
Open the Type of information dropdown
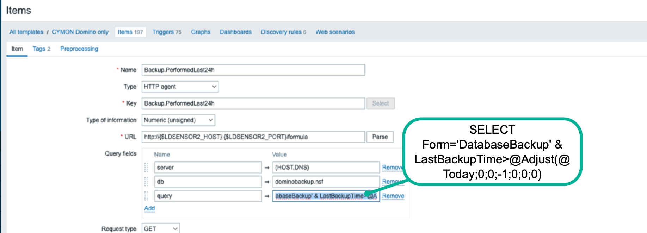pyautogui.click(x=178, y=120)
